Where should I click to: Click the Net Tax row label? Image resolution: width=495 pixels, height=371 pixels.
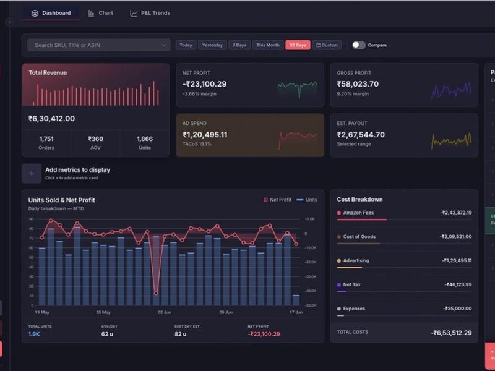[x=351, y=284]
